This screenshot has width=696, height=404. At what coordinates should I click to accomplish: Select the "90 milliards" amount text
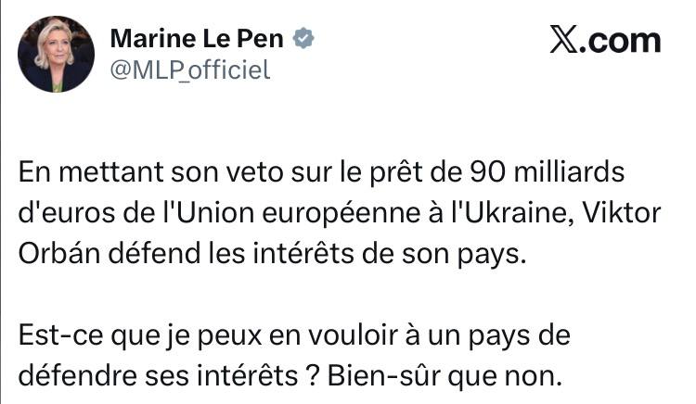click(540, 173)
